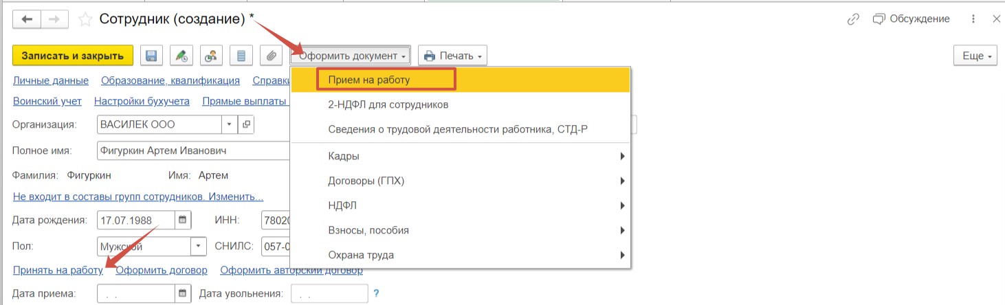Expand the Еще menu

[975, 56]
